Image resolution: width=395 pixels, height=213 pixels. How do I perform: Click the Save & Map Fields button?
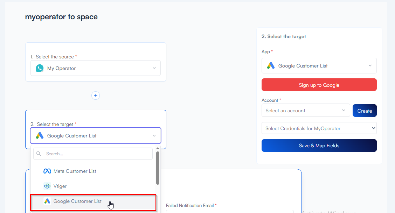click(319, 145)
